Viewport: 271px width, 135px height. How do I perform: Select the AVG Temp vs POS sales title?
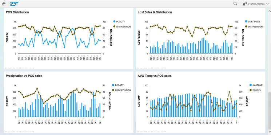click(155, 76)
